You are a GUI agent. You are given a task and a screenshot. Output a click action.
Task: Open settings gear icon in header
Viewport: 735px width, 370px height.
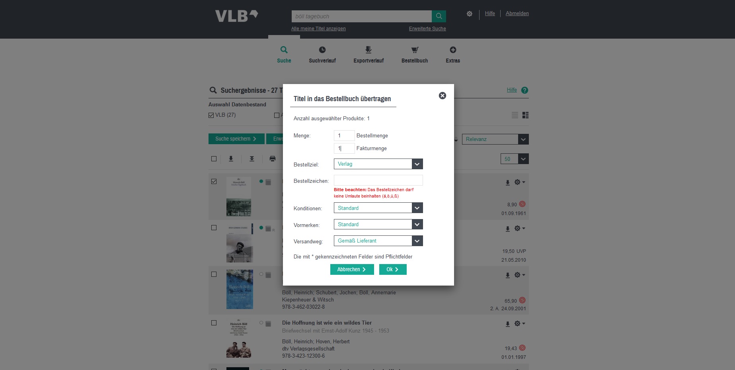click(x=470, y=14)
